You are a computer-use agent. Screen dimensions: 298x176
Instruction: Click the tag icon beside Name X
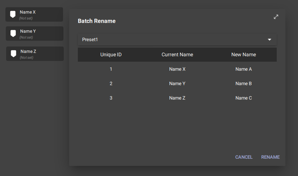click(x=13, y=14)
